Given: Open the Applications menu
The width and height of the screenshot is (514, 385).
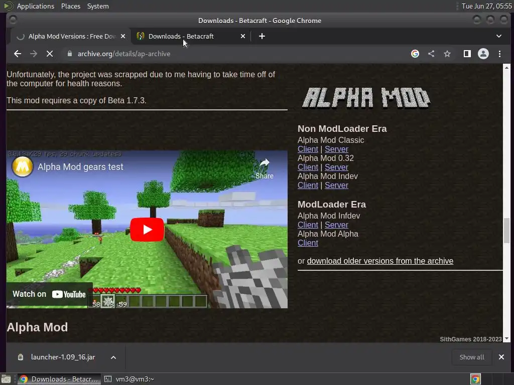Looking at the screenshot, I should [x=36, y=6].
